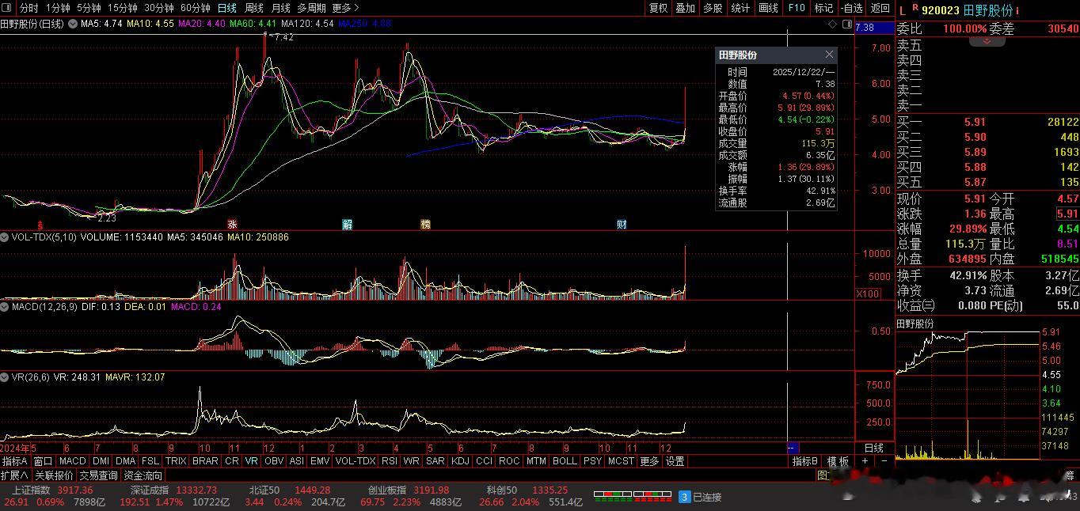The height and width of the screenshot is (511, 1080).
Task: Toggle 叠加 overlay mode
Action: 686,8
